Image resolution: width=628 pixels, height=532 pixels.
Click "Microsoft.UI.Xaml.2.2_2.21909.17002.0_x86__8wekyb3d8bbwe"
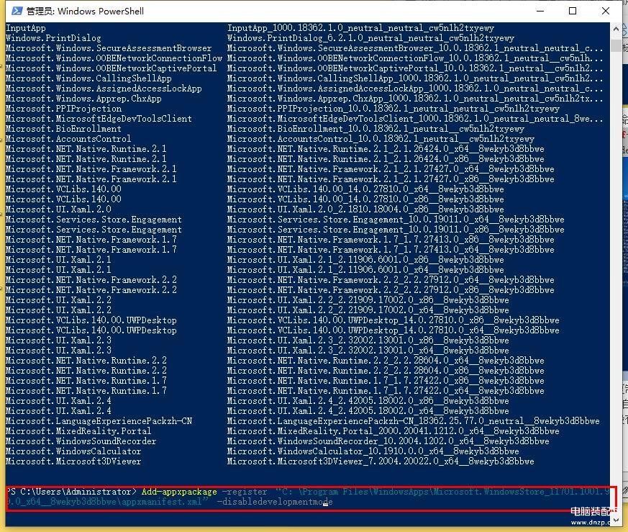(368, 300)
